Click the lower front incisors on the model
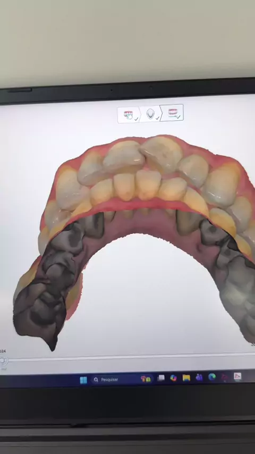 tap(138, 186)
